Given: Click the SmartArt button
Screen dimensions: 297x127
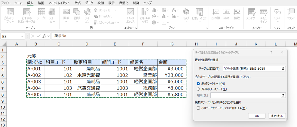Looking at the screenshot, I should point(103,16).
